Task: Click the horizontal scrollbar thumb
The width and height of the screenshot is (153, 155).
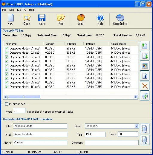Action: coord(24,97)
